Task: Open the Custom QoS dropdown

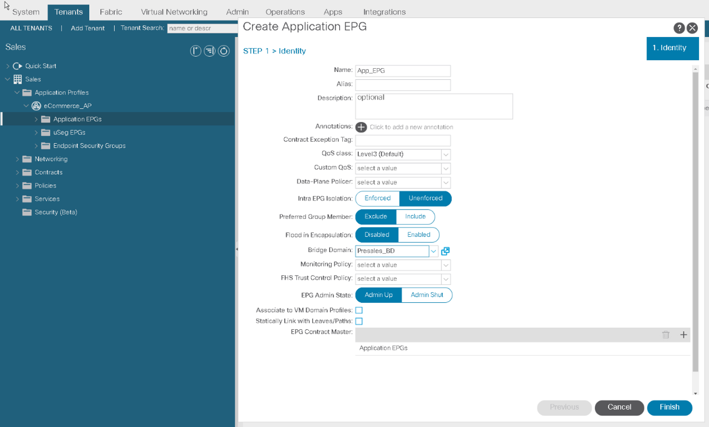Action: coord(445,168)
